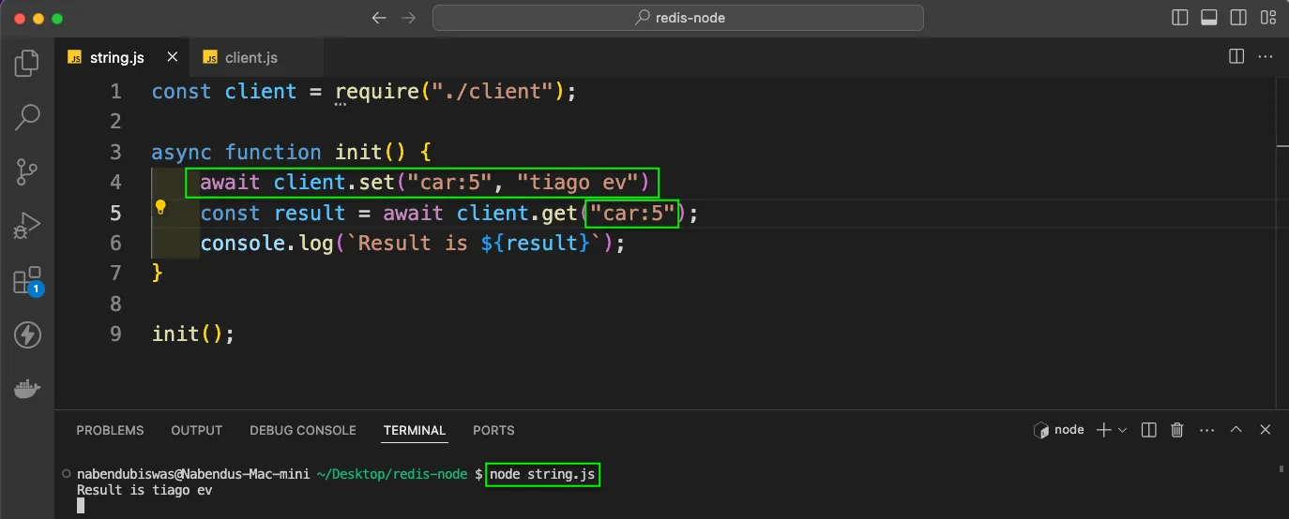Open the Source Control view
The height and width of the screenshot is (519, 1289).
click(x=27, y=171)
